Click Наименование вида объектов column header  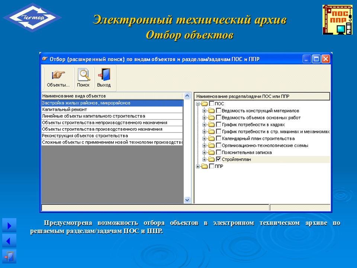(x=112, y=96)
